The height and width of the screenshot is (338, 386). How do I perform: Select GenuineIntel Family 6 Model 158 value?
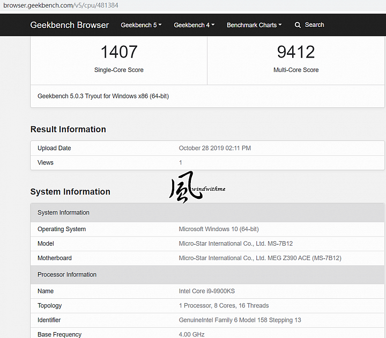pyautogui.click(x=240, y=320)
